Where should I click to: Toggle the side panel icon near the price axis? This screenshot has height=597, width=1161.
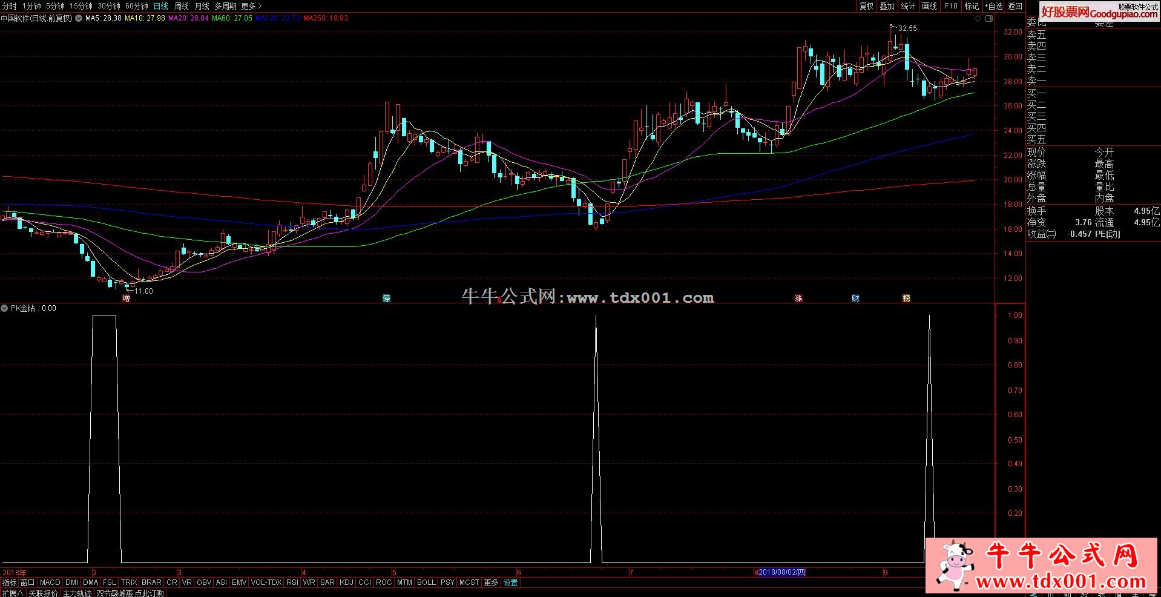click(989, 18)
